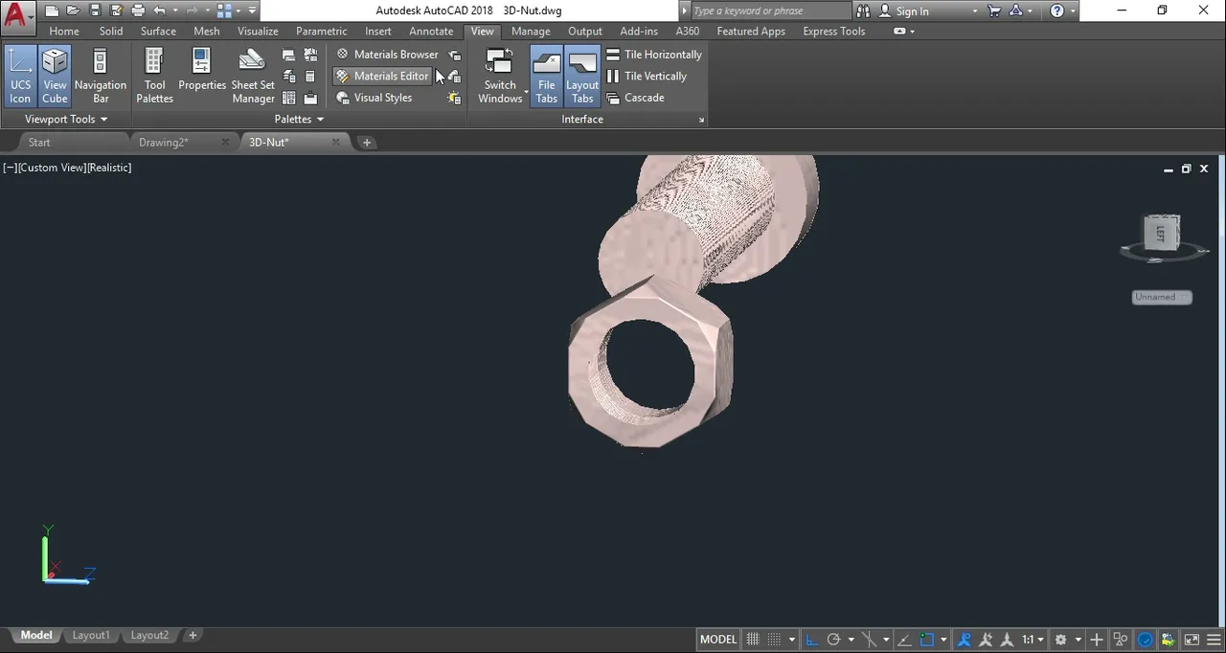Tile windows vertically

647,76
